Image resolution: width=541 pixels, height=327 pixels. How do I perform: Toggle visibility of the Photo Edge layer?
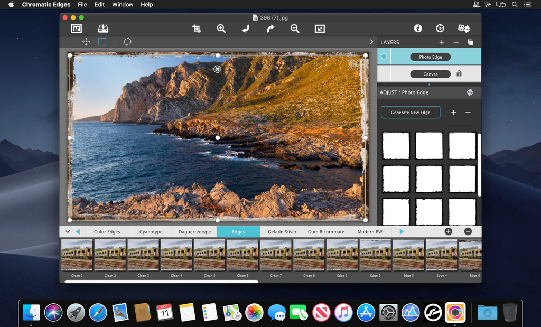click(x=384, y=57)
